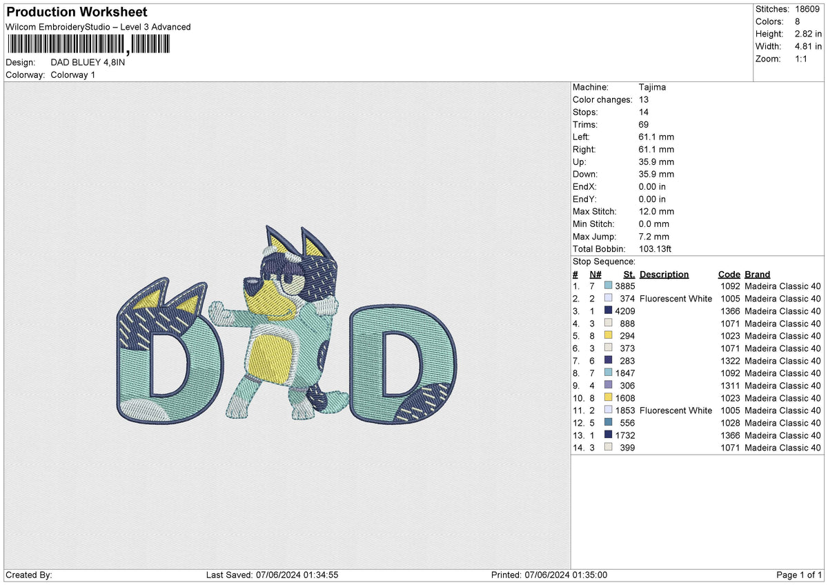Viewport: 828px width, 585px height.
Task: Select 'Fluorescent White' description in row 11
Action: coord(676,410)
